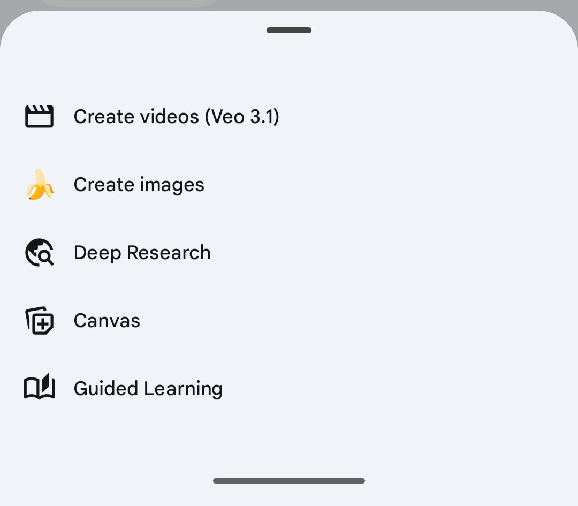Select the globe magnifier Deep Research icon
This screenshot has width=578, height=506.
[x=40, y=253]
